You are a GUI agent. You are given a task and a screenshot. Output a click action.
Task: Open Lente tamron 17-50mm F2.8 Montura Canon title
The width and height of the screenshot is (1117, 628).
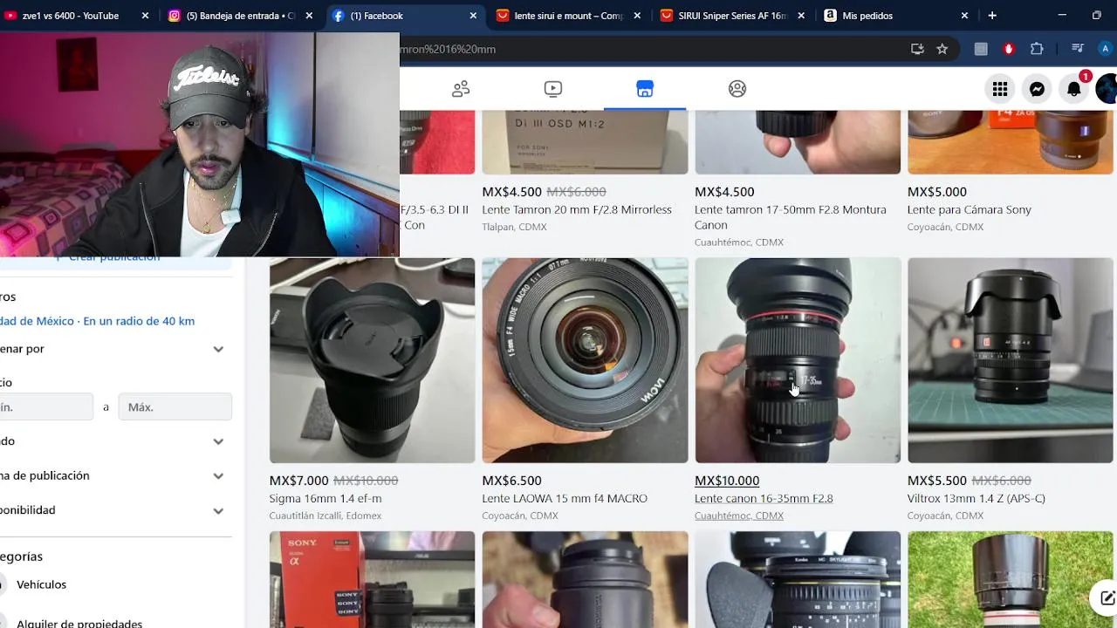tap(791, 217)
